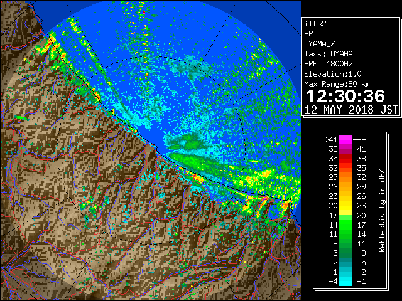Click the 'ilts2' label in info box
This screenshot has height=301, width=402.
click(315, 24)
